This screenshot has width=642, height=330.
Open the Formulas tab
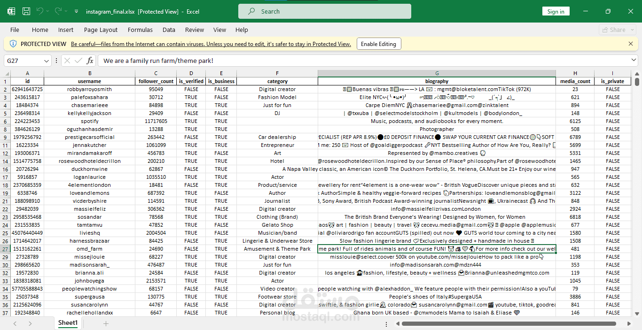pos(140,30)
